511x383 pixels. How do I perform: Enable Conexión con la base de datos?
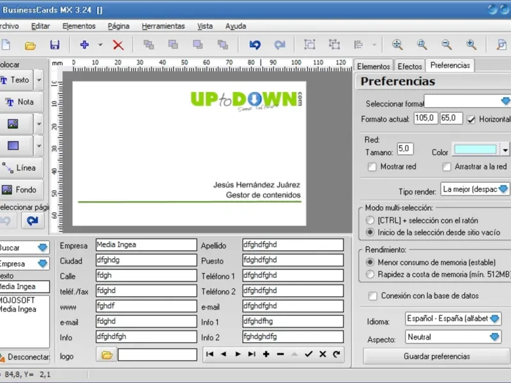point(372,296)
